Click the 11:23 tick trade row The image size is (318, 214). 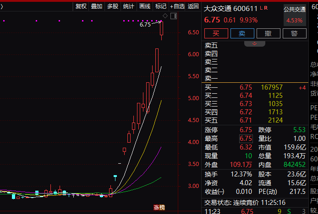255,211
